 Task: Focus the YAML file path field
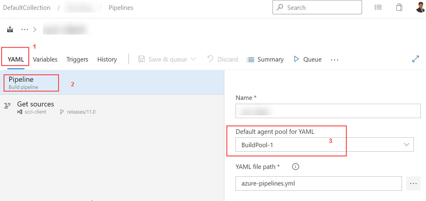[319, 183]
